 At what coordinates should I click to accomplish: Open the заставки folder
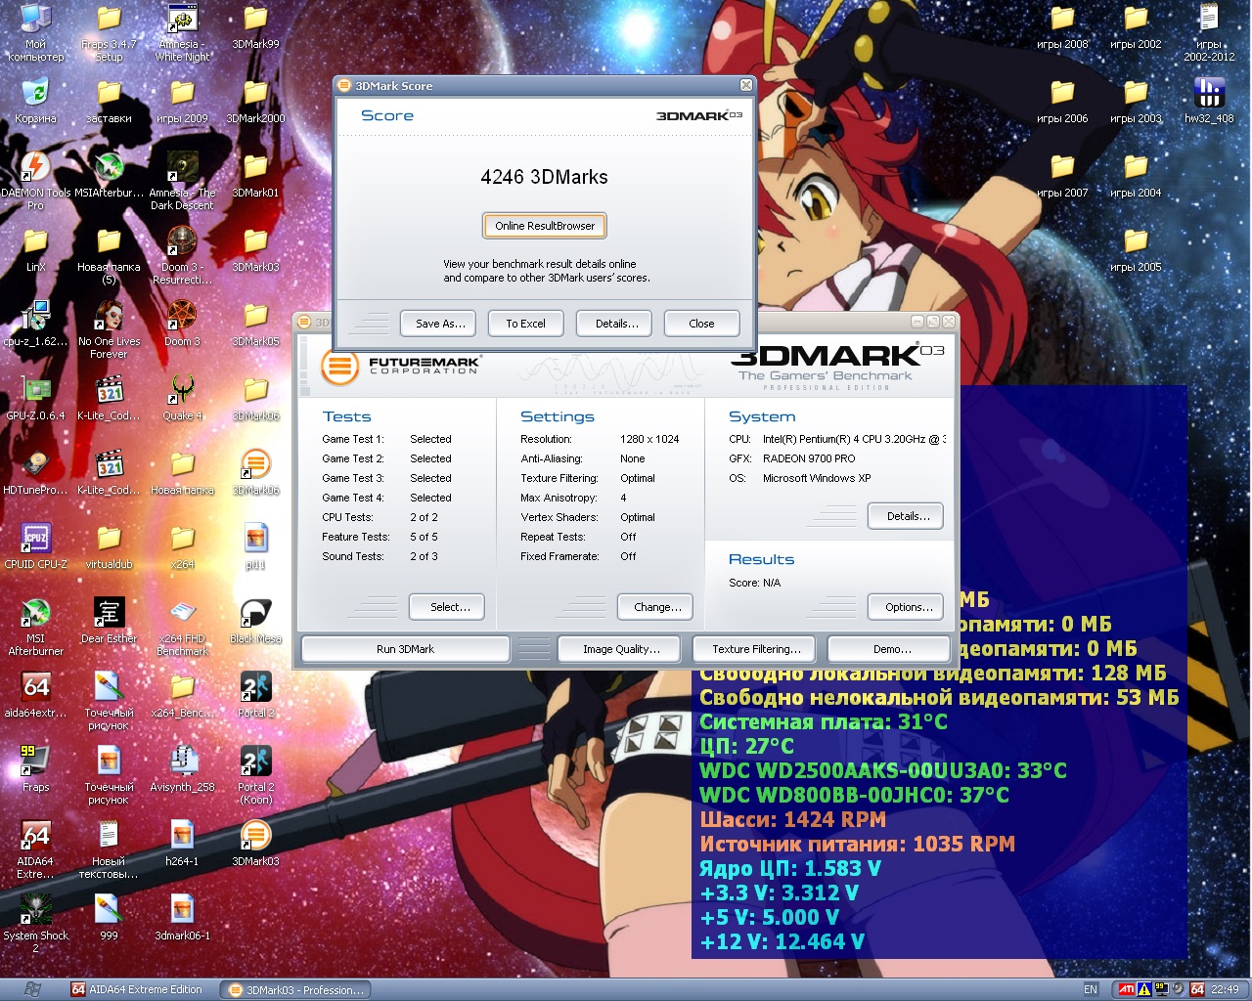pyautogui.click(x=109, y=99)
